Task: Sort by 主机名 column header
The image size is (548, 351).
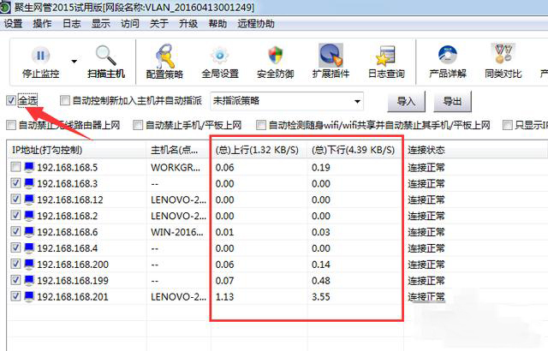Action: 176,150
